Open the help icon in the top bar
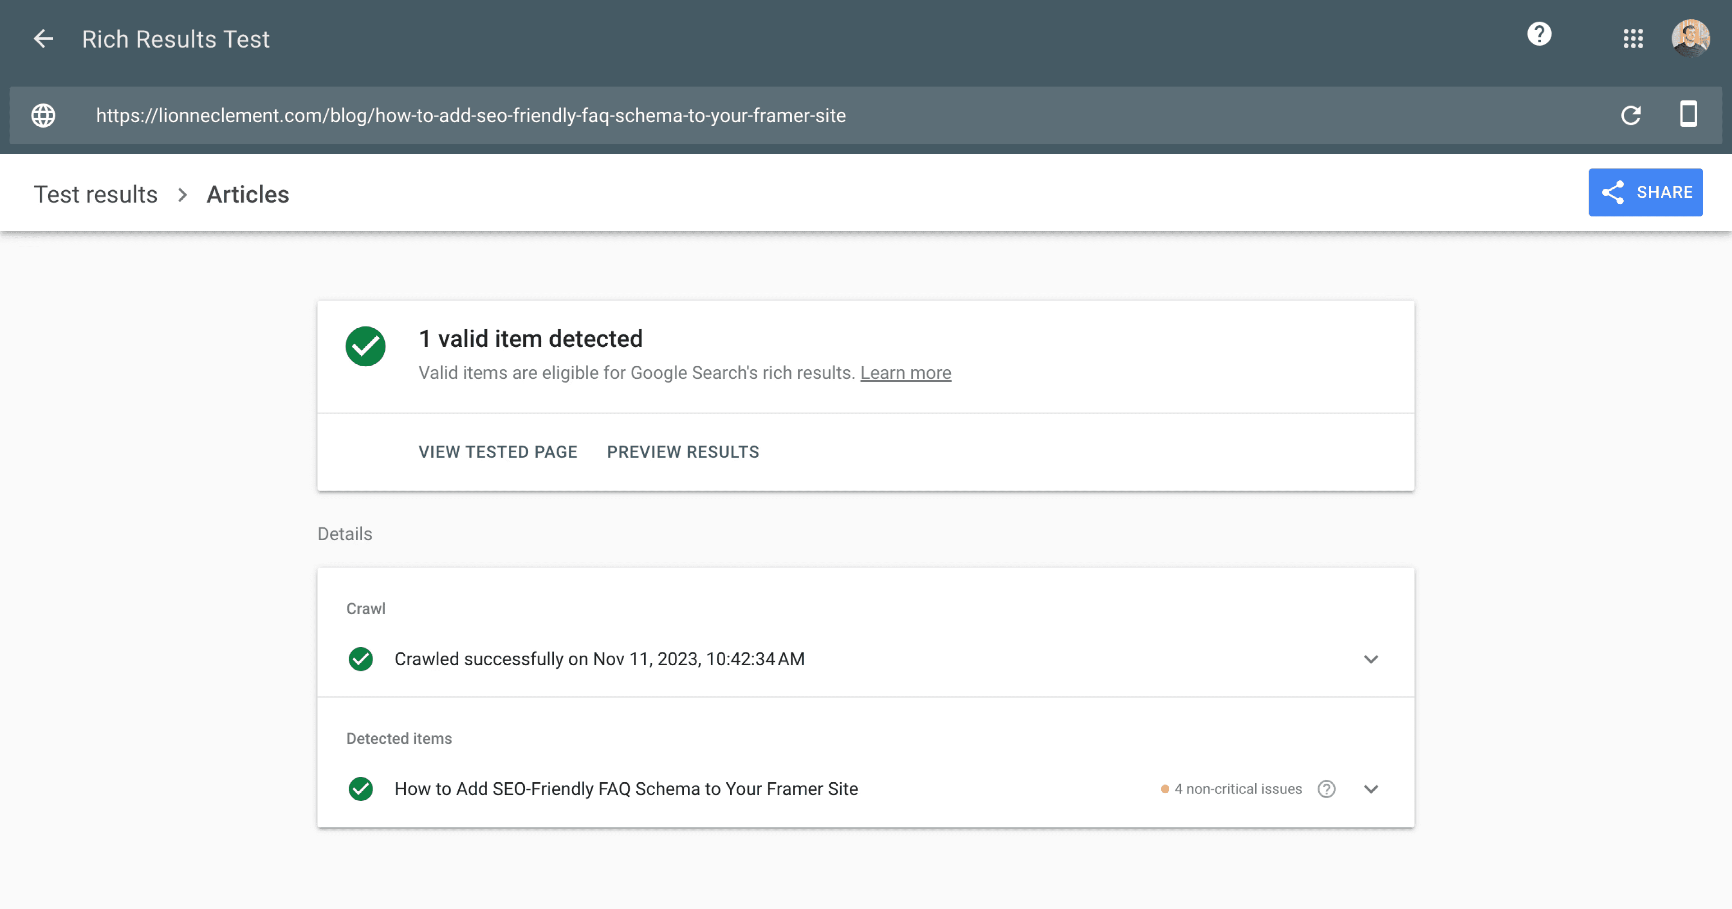Screen dimensions: 1732x909 pyautogui.click(x=1540, y=34)
